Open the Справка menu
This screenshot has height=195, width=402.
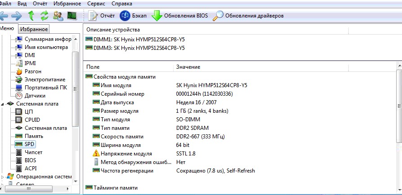122,4
